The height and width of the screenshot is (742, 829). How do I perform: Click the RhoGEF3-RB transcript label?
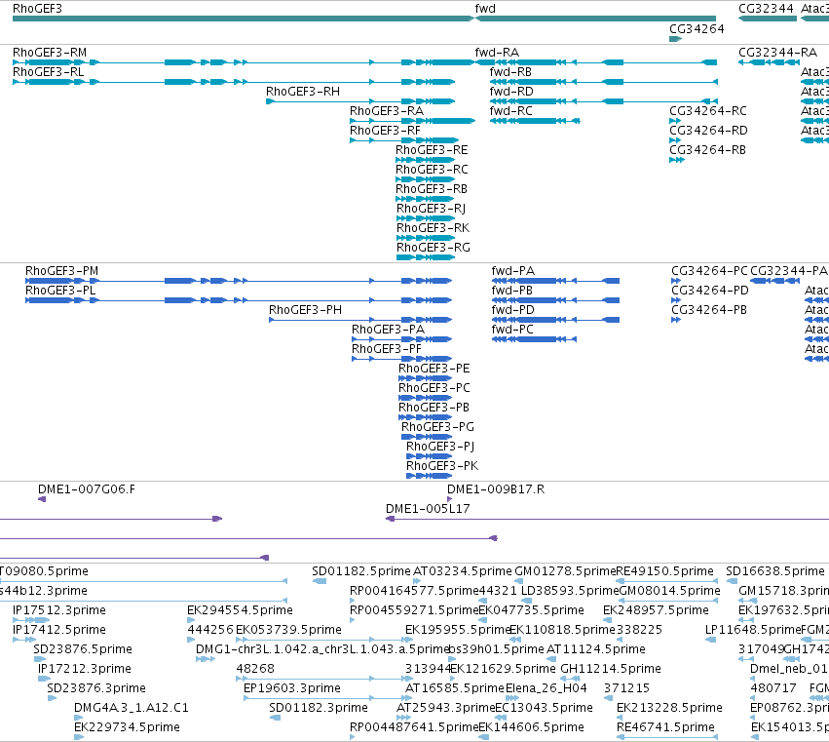tap(432, 189)
